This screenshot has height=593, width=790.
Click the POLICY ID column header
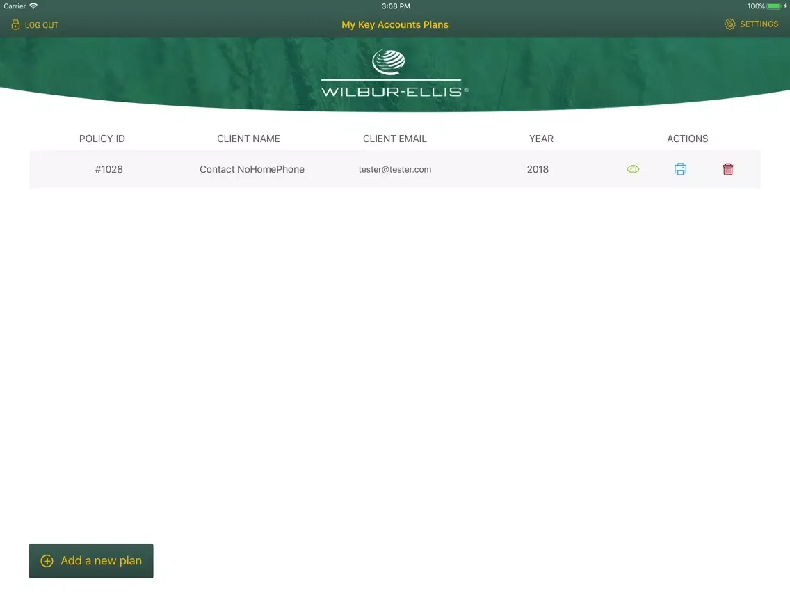click(102, 139)
